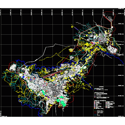Select the large blue cross marker
Image resolution: width=125 pixels, height=125 pixels.
point(23,77)
